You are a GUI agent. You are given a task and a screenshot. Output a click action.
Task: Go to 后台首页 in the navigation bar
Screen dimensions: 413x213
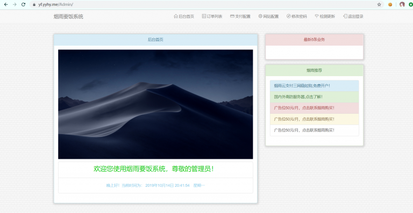184,16
